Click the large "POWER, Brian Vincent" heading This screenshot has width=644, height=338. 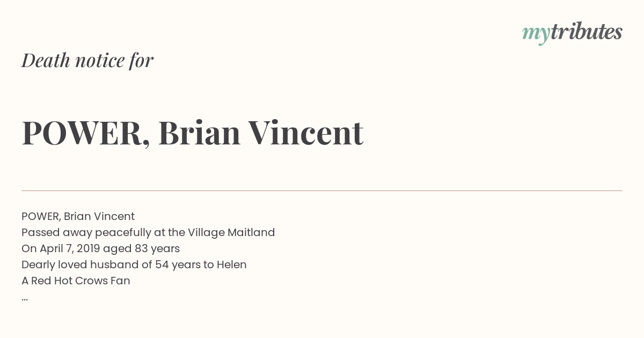193,133
